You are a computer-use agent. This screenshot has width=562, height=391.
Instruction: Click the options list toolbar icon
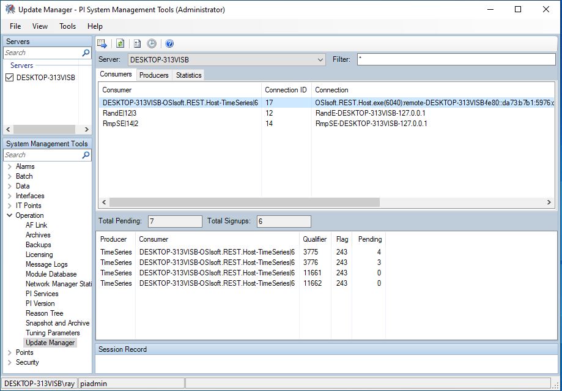[138, 43]
